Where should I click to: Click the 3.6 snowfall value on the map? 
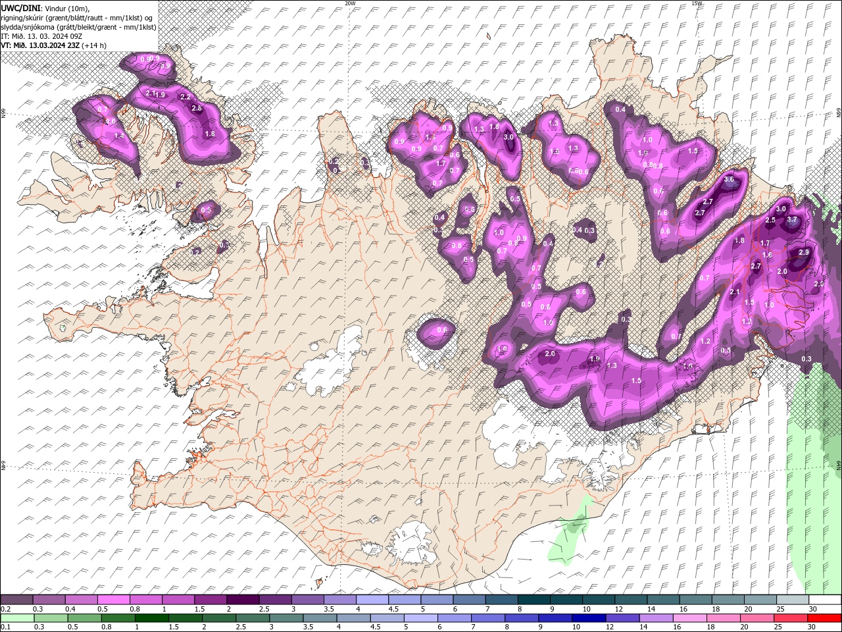pos(729,179)
